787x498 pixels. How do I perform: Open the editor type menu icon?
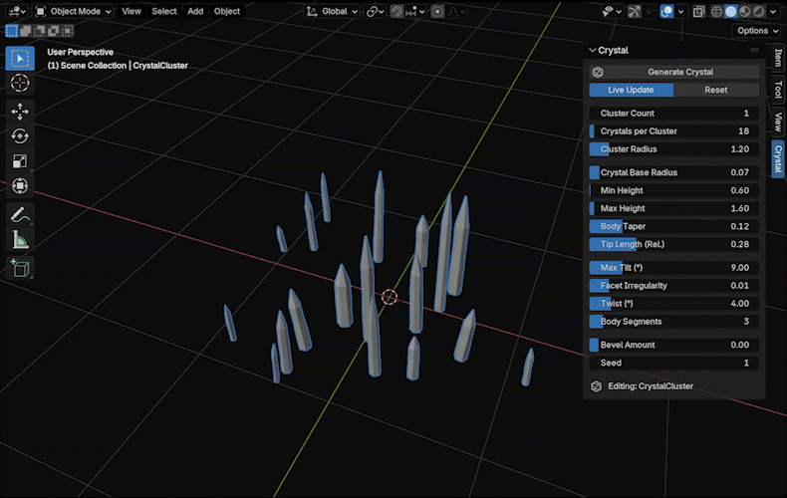[18, 11]
